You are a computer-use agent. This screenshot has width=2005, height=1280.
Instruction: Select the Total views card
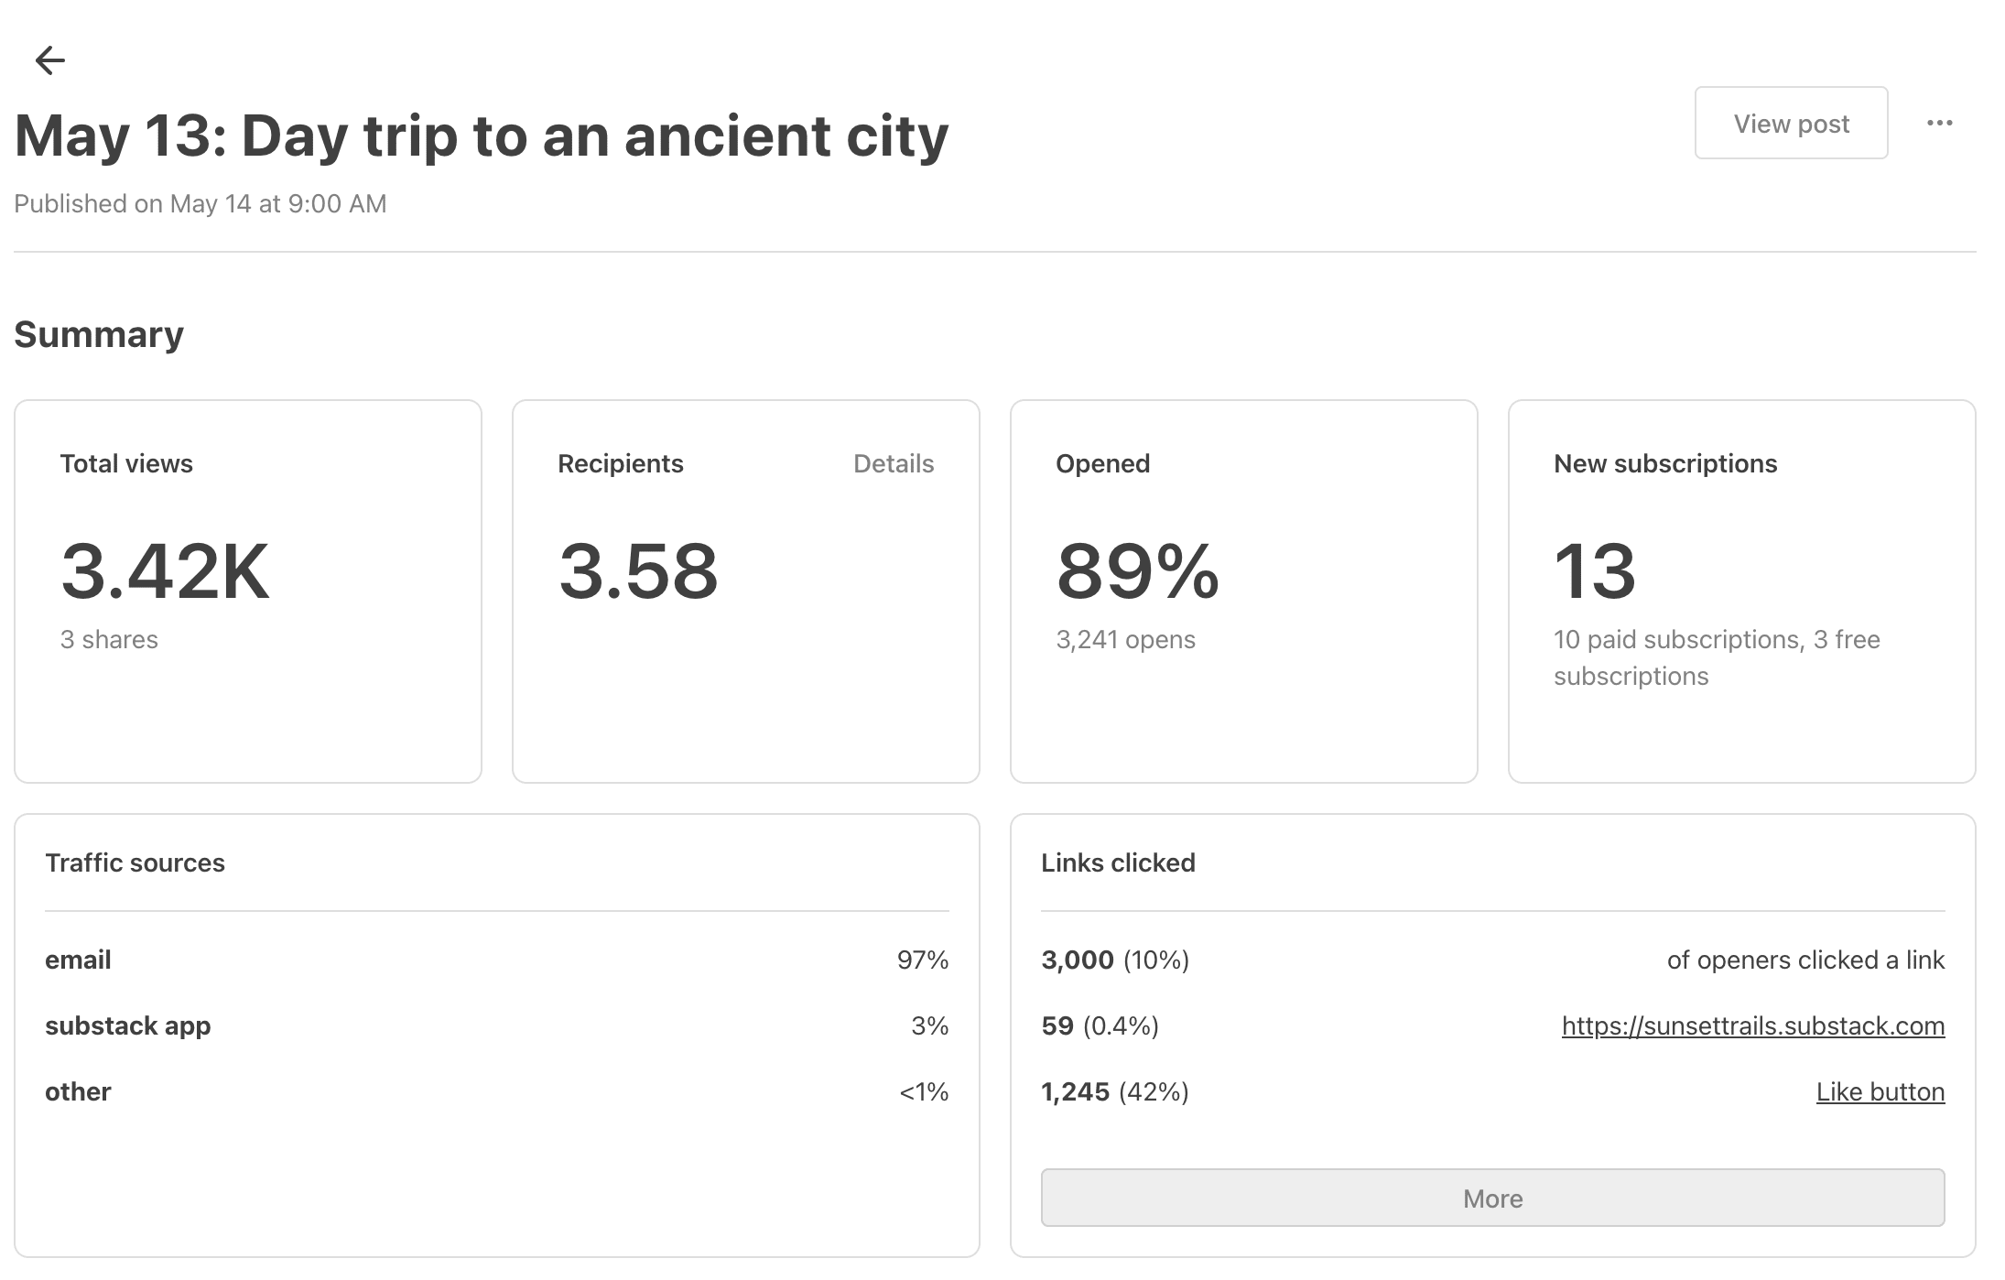(247, 591)
